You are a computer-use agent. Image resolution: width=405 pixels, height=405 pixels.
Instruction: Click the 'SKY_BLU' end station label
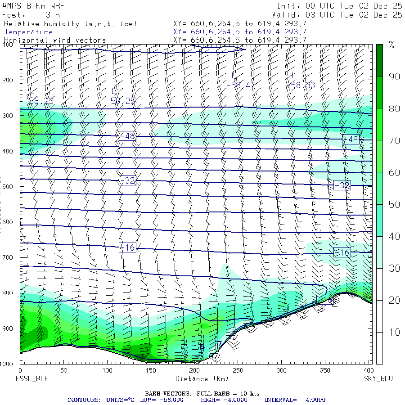378,379
